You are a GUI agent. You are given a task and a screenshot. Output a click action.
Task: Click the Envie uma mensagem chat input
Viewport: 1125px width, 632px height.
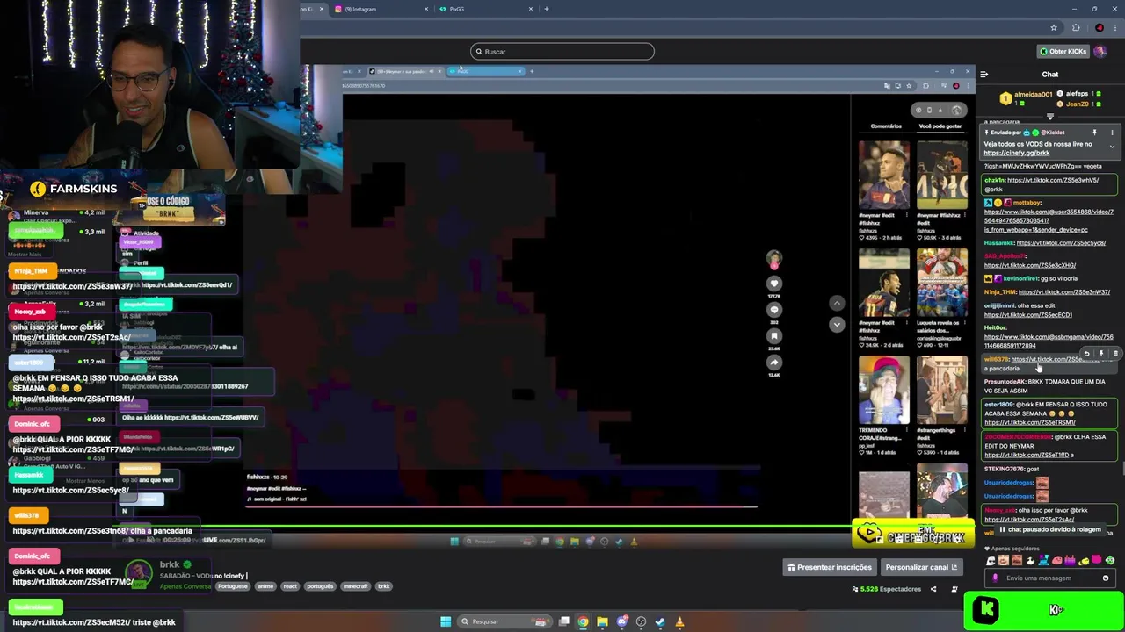tap(1050, 578)
